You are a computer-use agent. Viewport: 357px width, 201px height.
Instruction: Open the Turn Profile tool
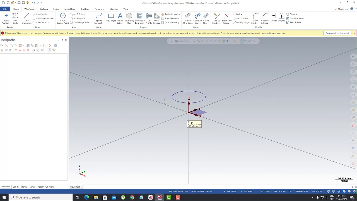[x=149, y=18]
